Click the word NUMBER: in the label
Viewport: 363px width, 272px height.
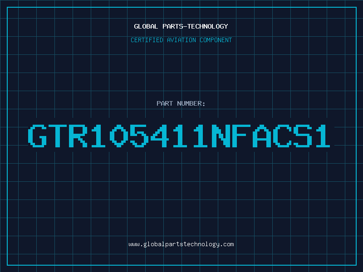[x=191, y=103]
